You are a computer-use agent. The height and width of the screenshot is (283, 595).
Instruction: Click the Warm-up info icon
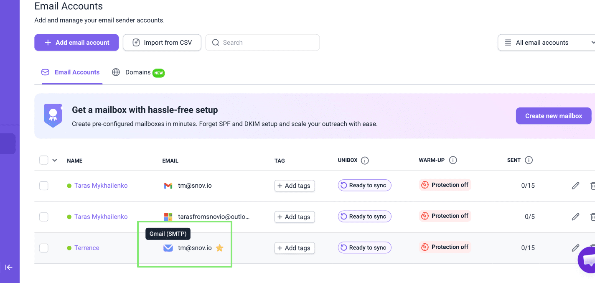(x=453, y=160)
